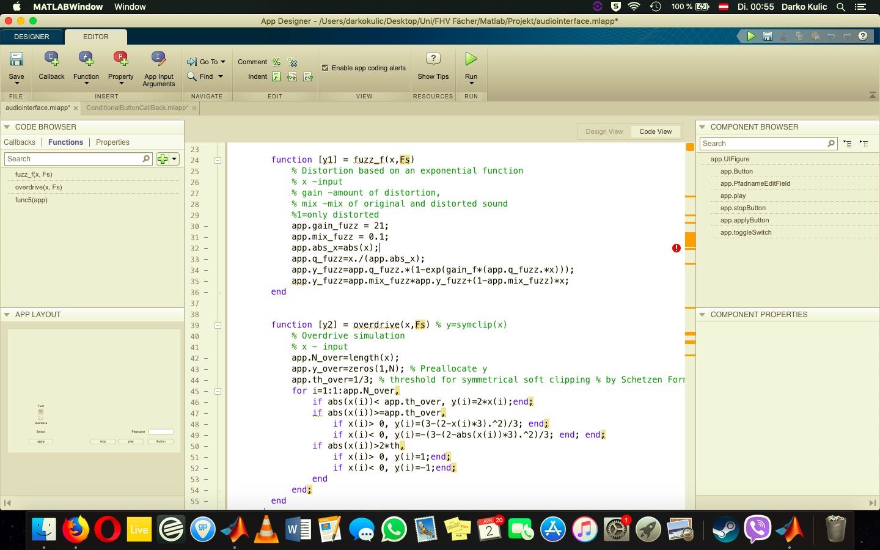This screenshot has height=550, width=880.
Task: Disable app coding alerts checkbox
Action: (x=325, y=68)
